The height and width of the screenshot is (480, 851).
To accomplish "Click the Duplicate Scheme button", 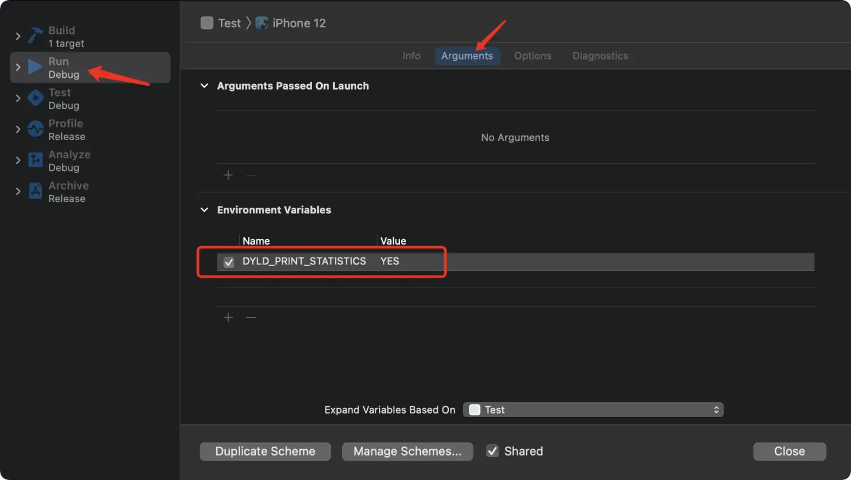I will click(x=265, y=451).
